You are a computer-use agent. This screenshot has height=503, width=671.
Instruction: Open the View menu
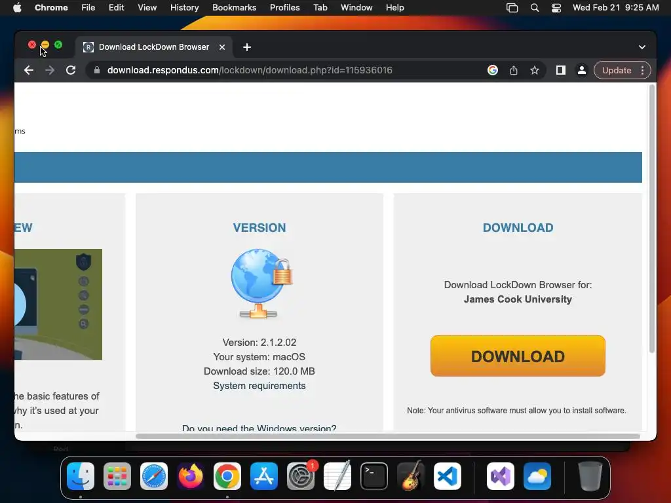(x=147, y=8)
